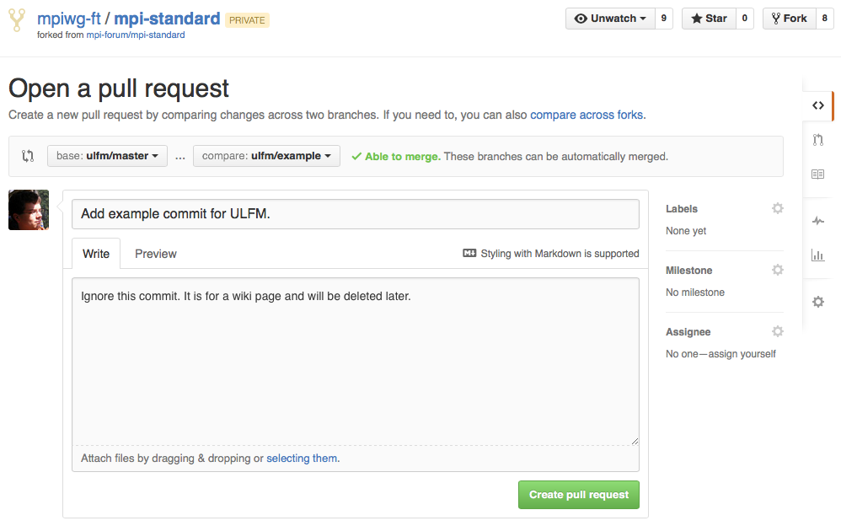Click the Labels gear icon
Viewport: 841px width, 526px height.
click(x=778, y=208)
